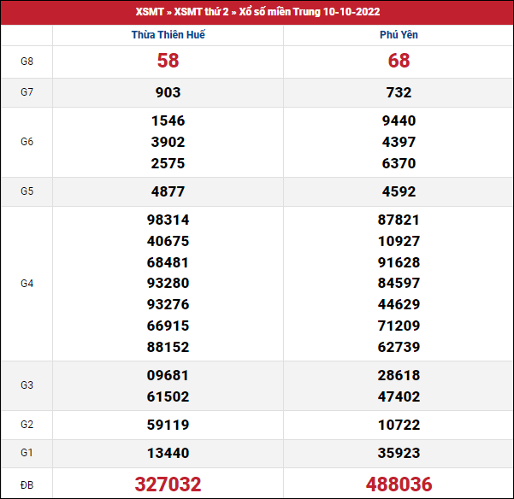Click the G8 row label
This screenshot has width=514, height=499.
pos(27,61)
